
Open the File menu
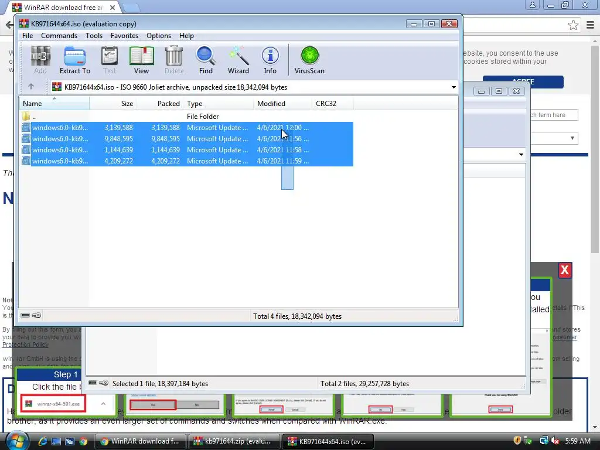pos(28,36)
